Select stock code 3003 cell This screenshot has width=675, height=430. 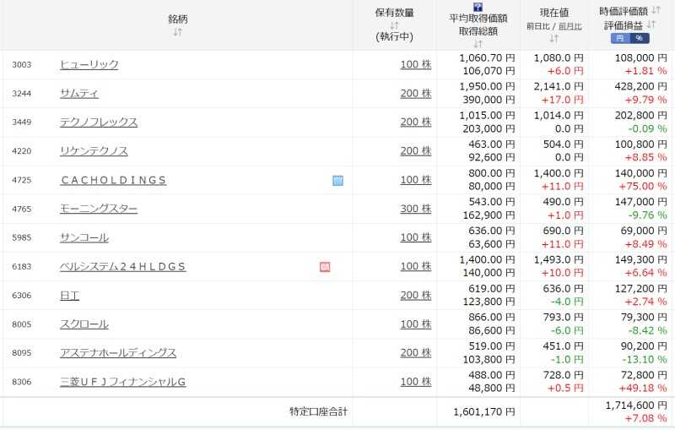coord(22,65)
